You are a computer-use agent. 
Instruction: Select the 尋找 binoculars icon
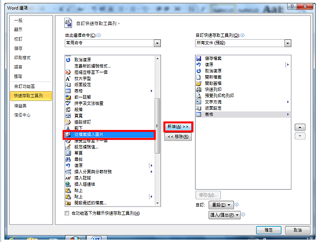68,159
